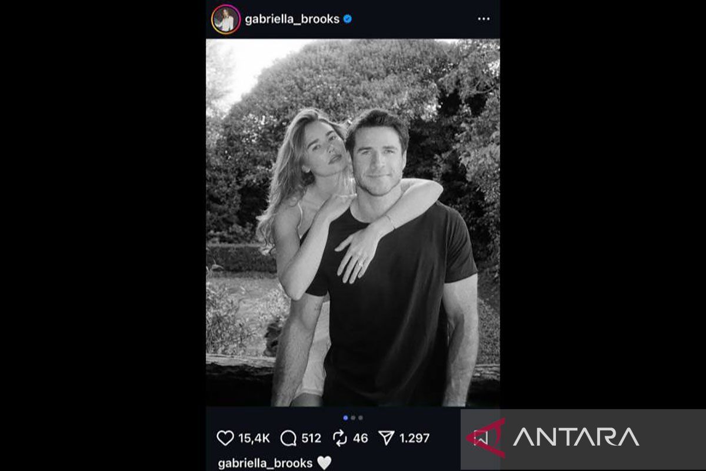Click the ANTARA watermark logo
This screenshot has width=706, height=471.
coord(553,437)
